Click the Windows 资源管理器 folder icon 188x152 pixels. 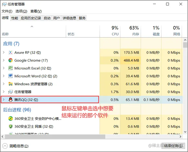click(10, 84)
